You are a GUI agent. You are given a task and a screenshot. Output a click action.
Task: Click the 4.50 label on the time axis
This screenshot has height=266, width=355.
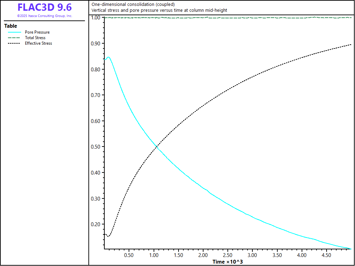click(x=327, y=255)
